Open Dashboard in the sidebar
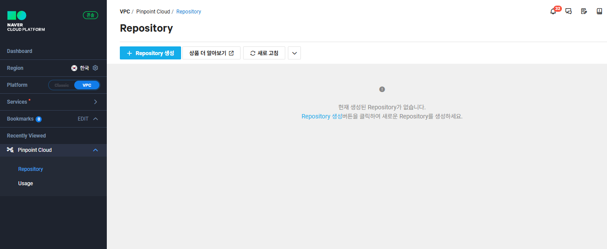 coord(20,51)
